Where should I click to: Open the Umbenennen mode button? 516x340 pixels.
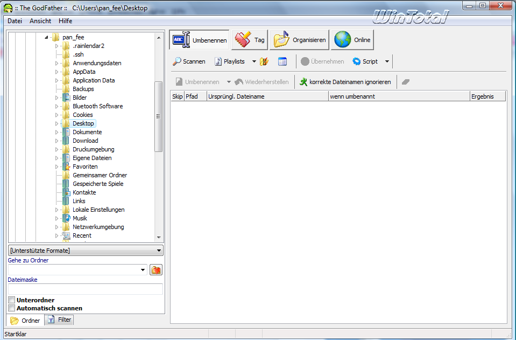point(199,40)
